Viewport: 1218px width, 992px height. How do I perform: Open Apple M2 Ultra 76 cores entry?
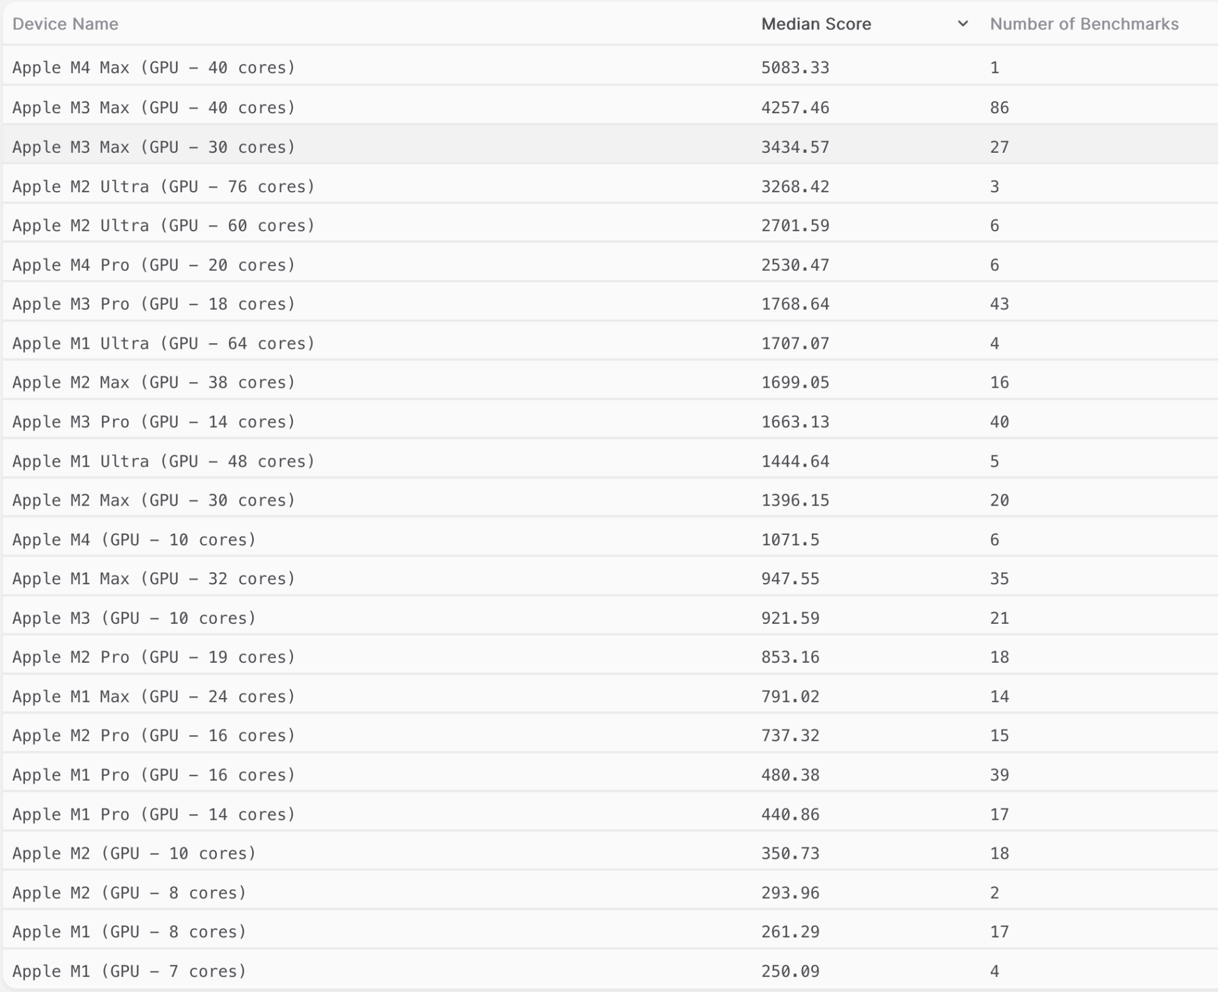163,186
